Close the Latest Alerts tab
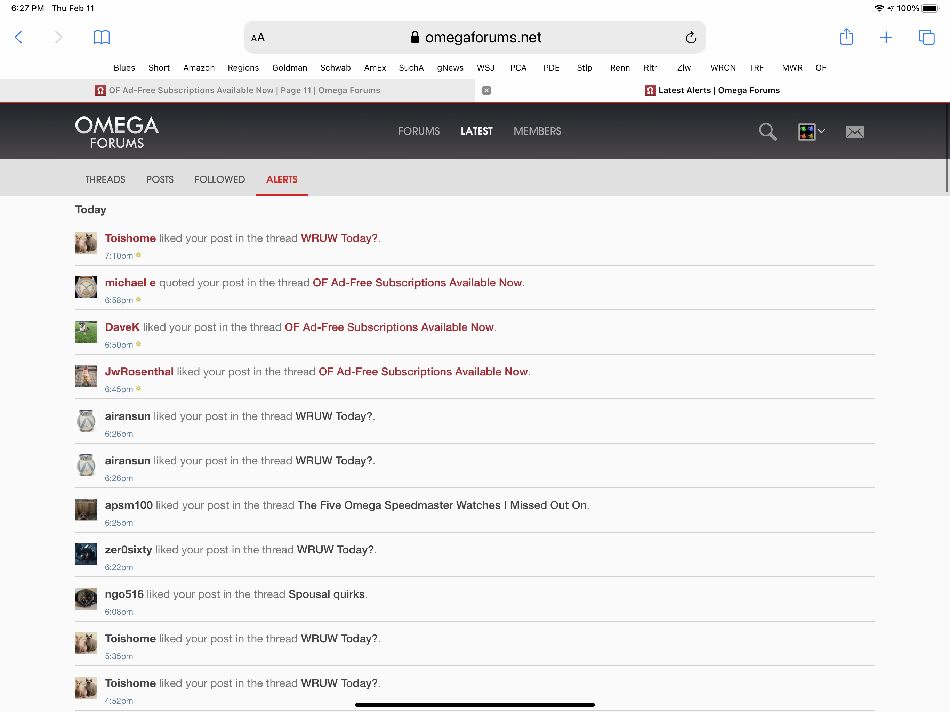950x712 pixels. [x=486, y=90]
